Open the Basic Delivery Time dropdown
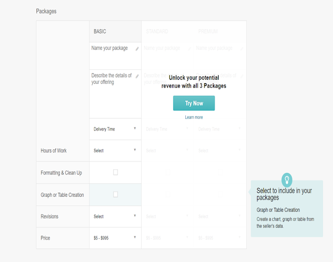Image resolution: width=333 pixels, height=262 pixels. pos(115,129)
